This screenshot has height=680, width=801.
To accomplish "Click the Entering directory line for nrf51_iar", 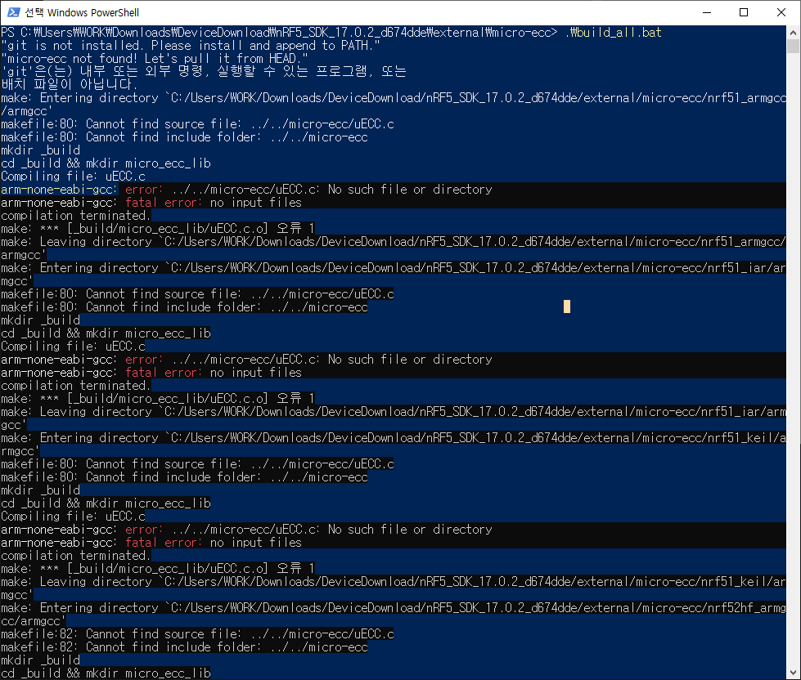I will 394,275.
